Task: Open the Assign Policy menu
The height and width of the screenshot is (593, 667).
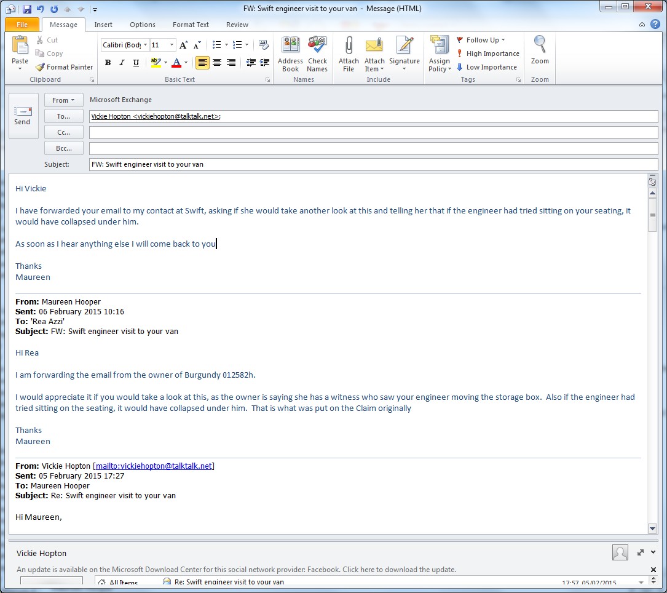Action: (x=440, y=54)
